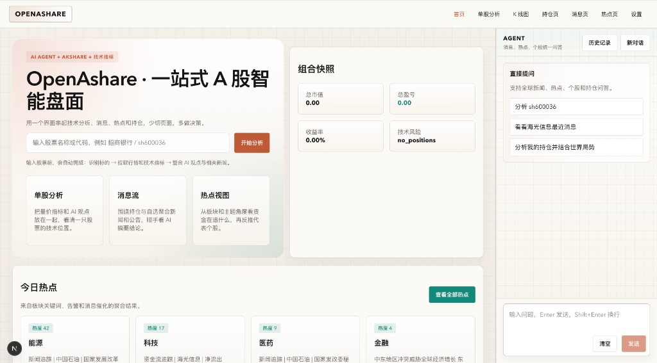Image resolution: width=657 pixels, height=363 pixels.
Task: Open the 单股分析 feature card
Action: pyautogui.click(x=65, y=211)
